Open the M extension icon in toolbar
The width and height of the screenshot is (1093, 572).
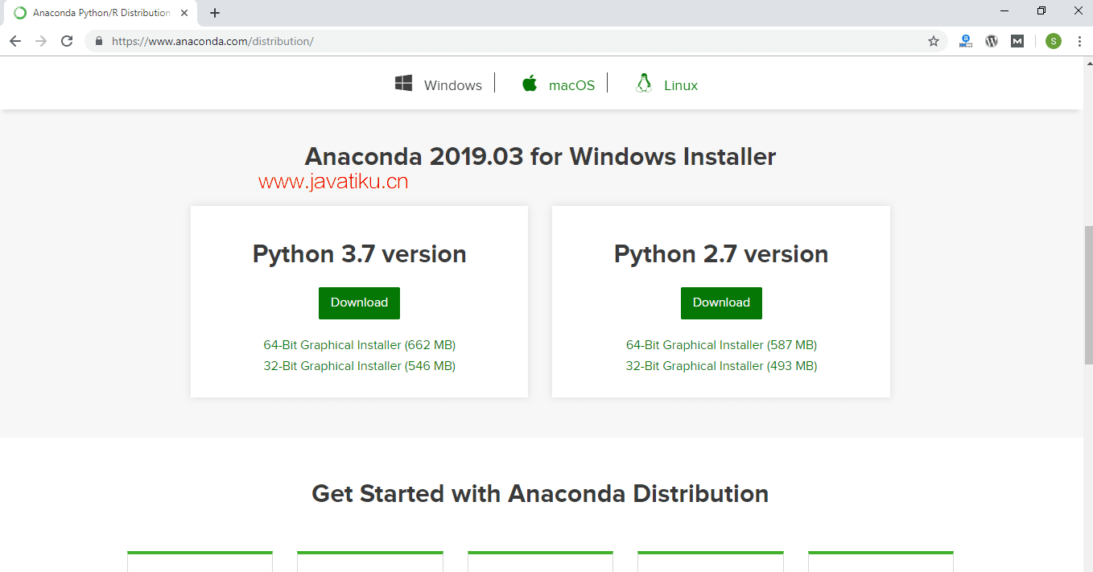coord(1017,41)
